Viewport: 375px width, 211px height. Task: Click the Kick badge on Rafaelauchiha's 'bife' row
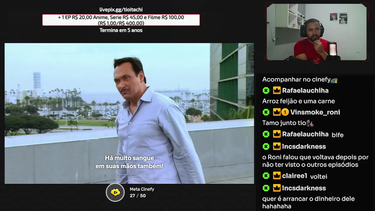coord(266,134)
